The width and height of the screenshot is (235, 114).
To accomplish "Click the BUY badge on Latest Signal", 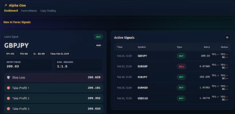I will pos(98,37).
